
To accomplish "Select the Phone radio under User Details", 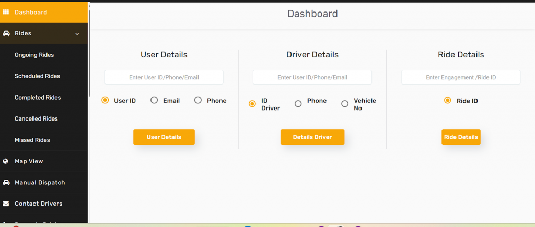I will (x=198, y=100).
